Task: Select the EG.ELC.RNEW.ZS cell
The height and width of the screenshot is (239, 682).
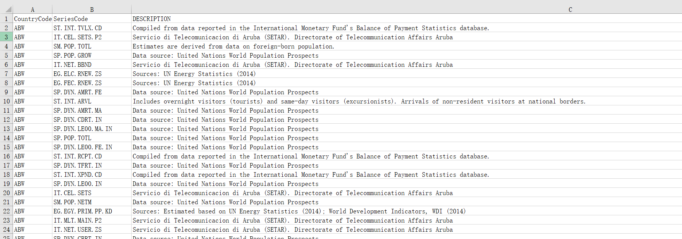Action: [78, 74]
